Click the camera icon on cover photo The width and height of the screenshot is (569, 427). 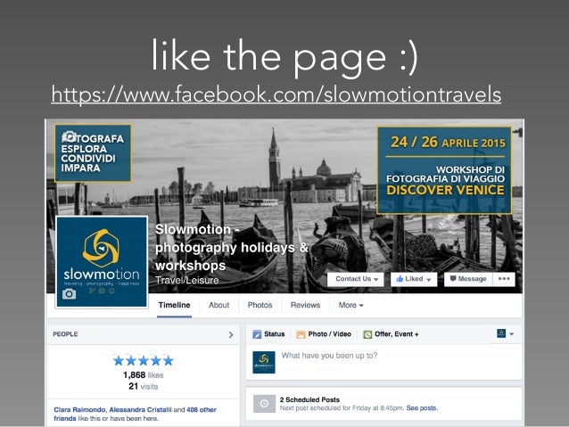click(69, 136)
